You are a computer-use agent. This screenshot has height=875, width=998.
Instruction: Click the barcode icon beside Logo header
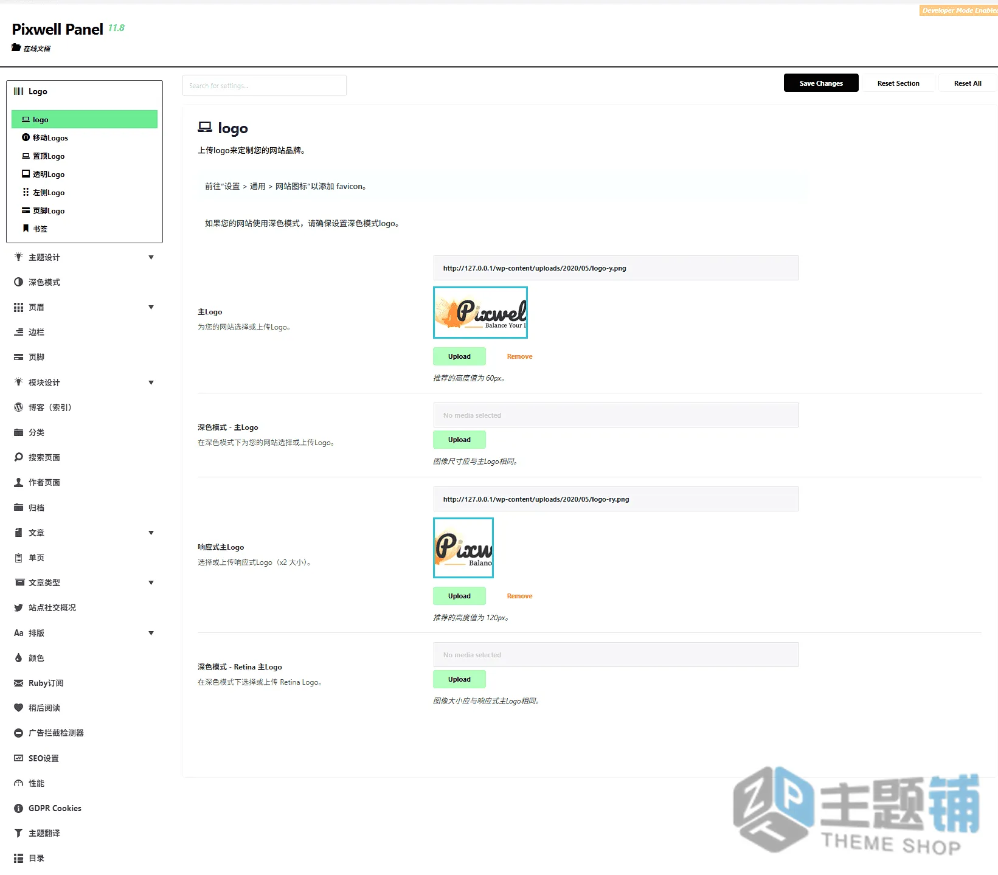pos(18,91)
